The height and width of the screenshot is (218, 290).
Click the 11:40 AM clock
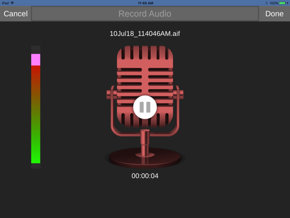146,3
